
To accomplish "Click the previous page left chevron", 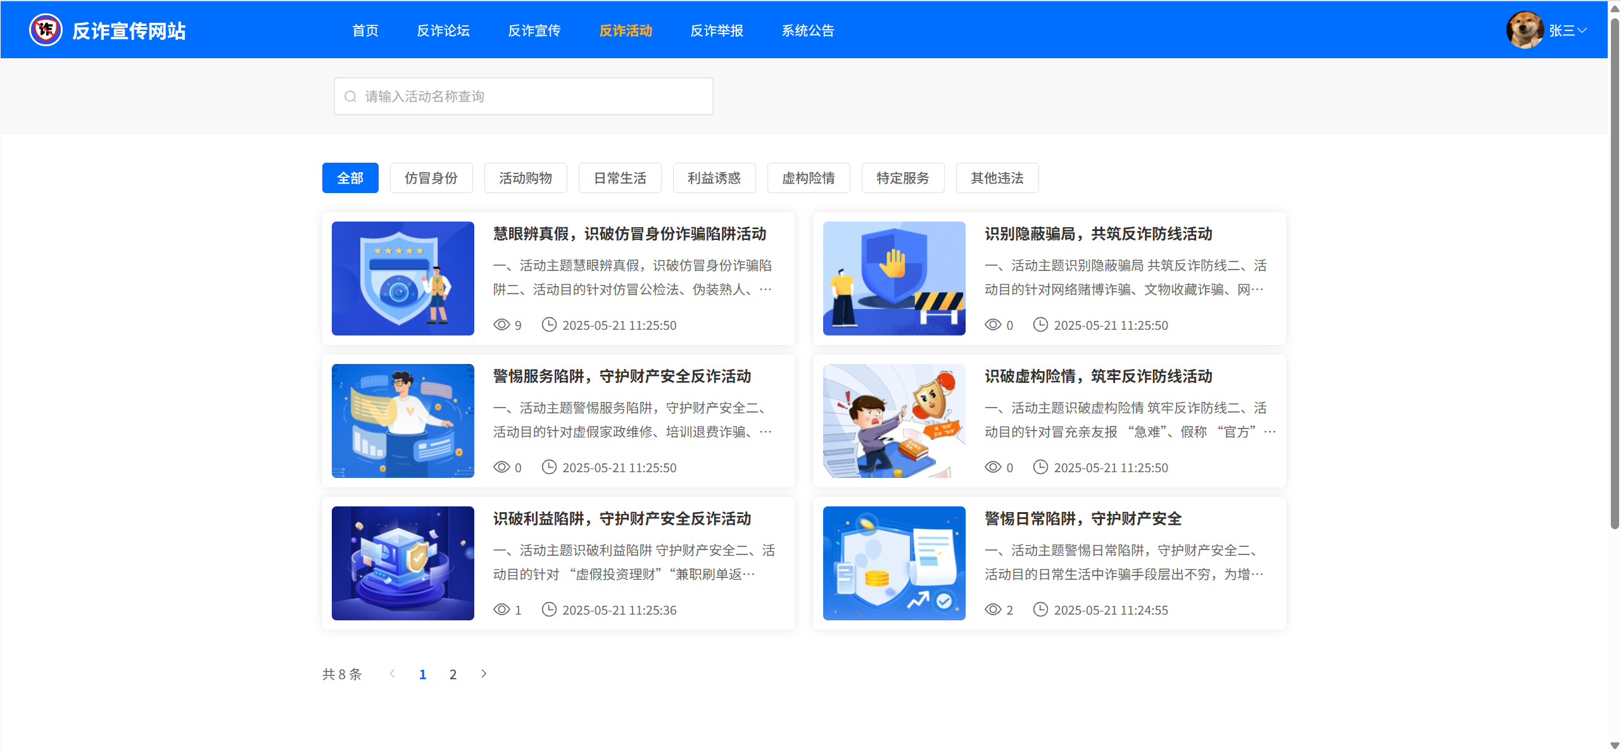I will [x=393, y=674].
